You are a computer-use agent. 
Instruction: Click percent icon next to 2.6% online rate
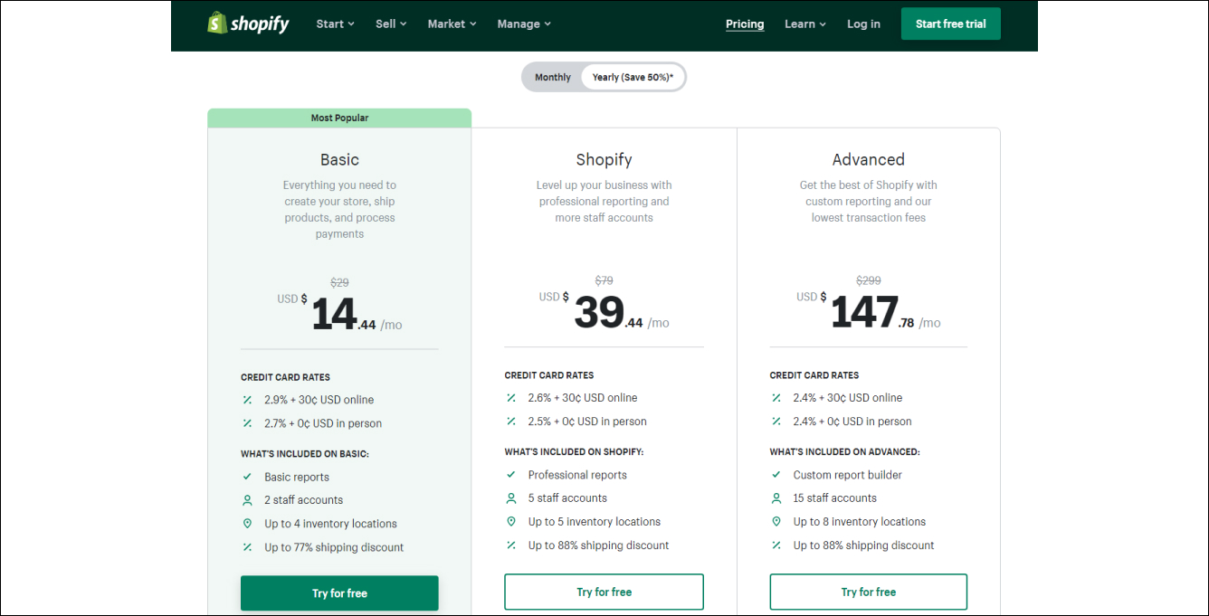click(511, 398)
